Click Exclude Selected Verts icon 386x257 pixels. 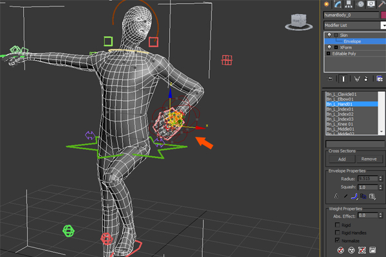tap(340, 250)
